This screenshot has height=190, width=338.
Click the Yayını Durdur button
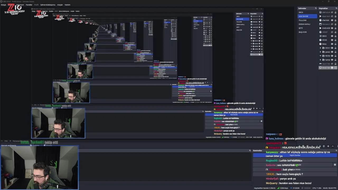tap(295, 155)
